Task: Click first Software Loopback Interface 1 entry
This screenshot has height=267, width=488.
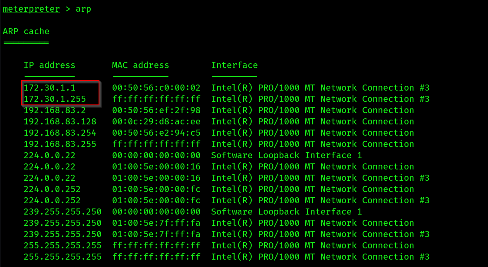Action: 286,155
